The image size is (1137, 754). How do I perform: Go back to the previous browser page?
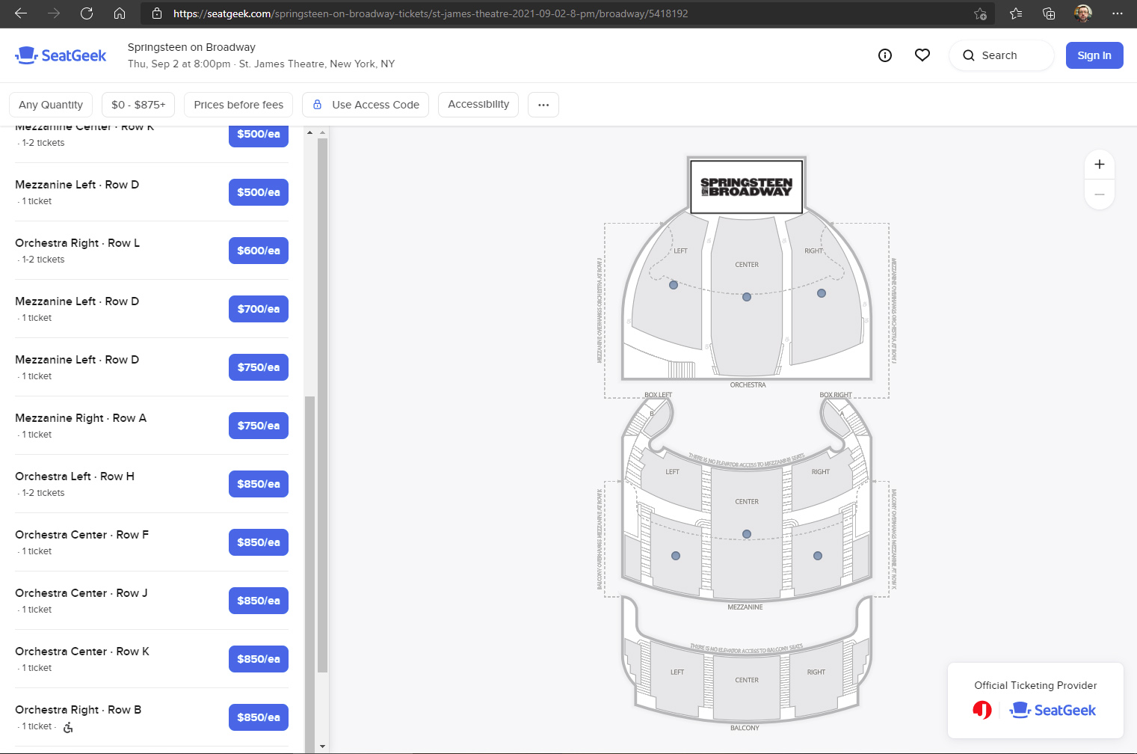(21, 13)
